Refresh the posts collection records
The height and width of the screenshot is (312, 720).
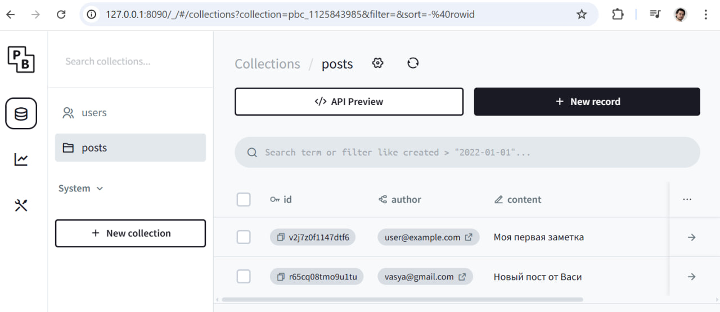click(x=413, y=63)
